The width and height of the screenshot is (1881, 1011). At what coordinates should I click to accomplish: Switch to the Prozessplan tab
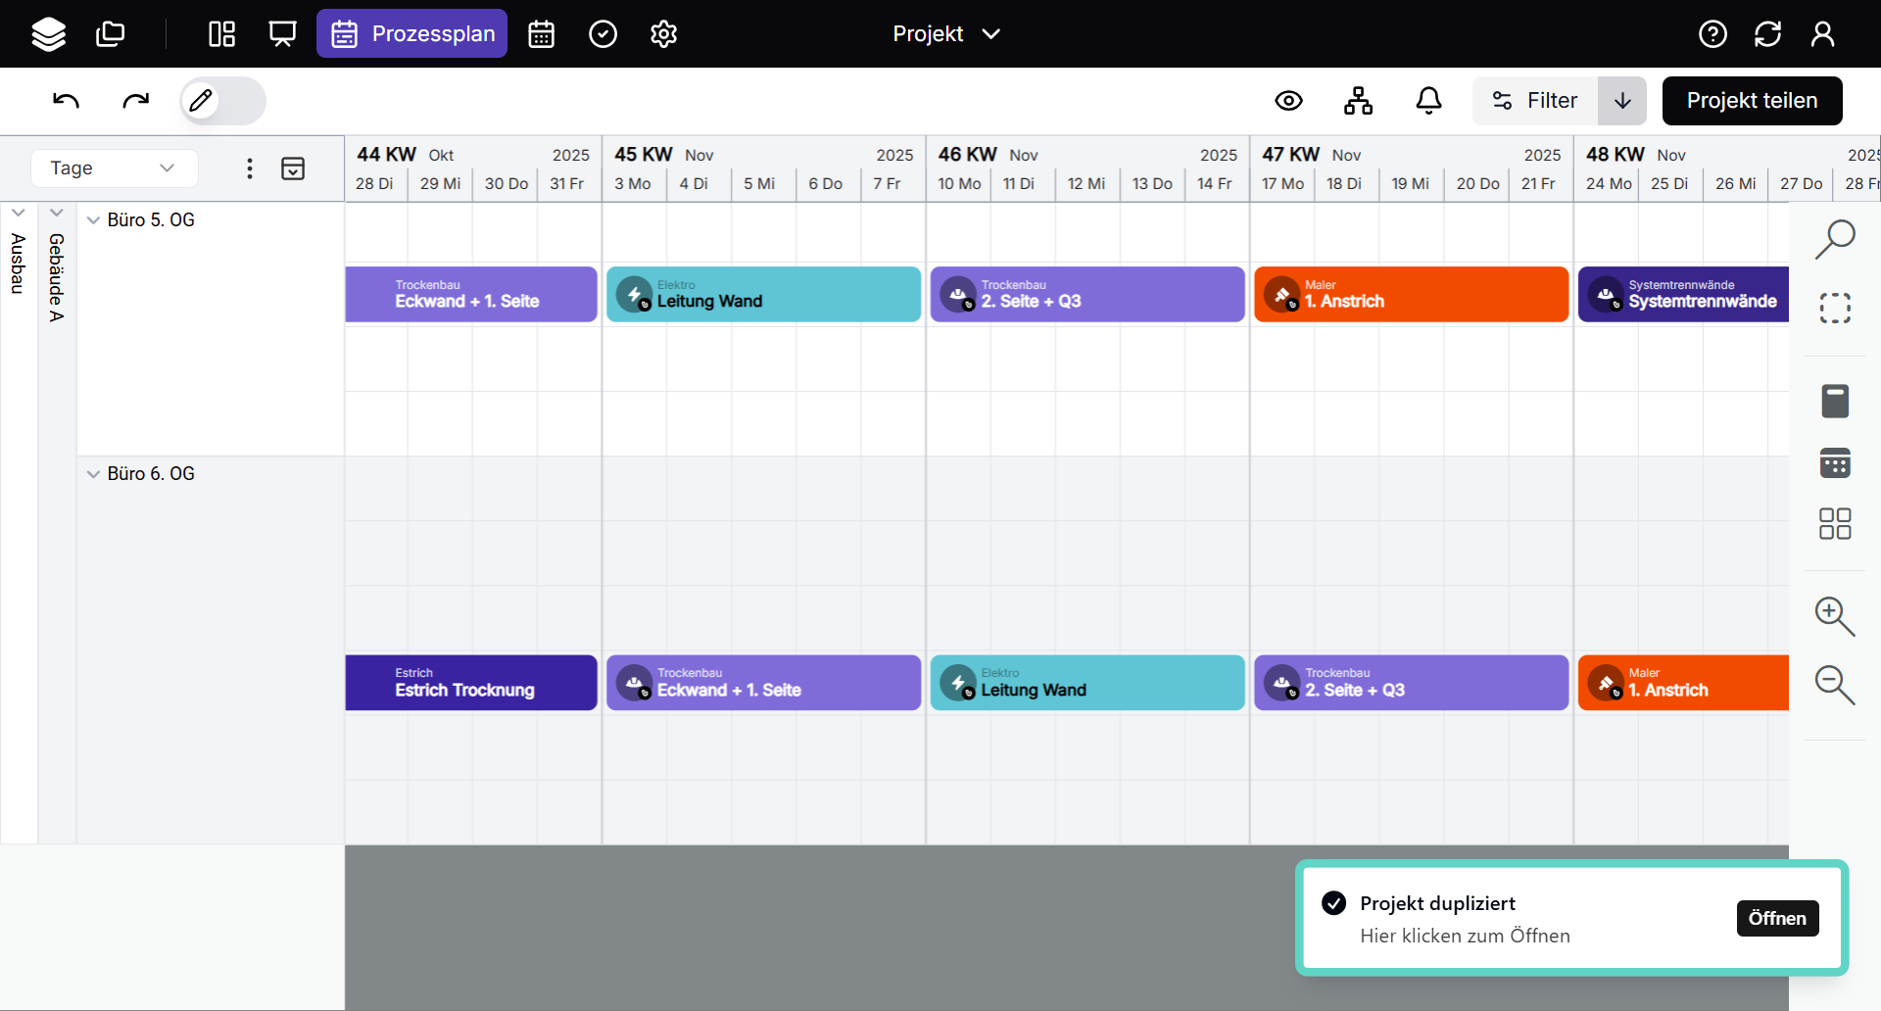pos(411,34)
